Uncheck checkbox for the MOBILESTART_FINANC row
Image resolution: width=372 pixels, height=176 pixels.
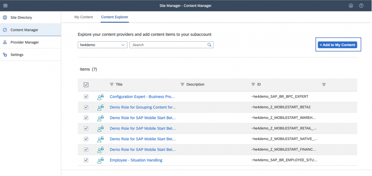[86, 150]
